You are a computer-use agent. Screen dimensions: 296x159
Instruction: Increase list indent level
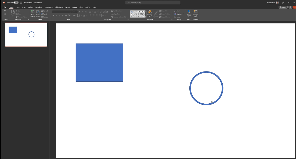(104, 12)
